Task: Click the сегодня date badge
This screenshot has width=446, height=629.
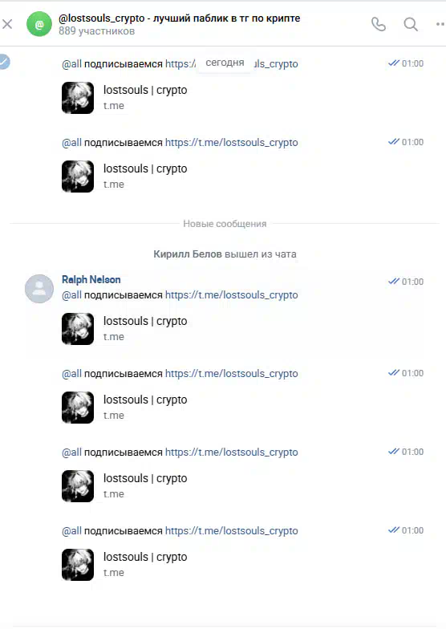Action: coord(225,63)
